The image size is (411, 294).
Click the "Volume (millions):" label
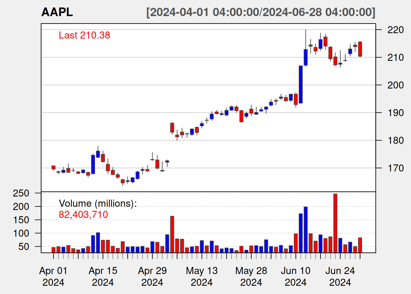point(98,203)
